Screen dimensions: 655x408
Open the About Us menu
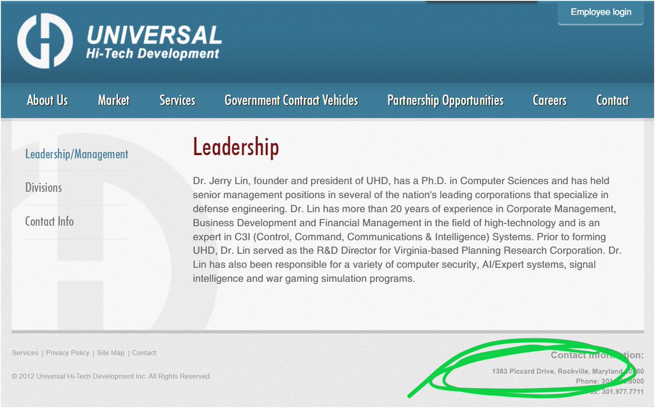tap(47, 100)
